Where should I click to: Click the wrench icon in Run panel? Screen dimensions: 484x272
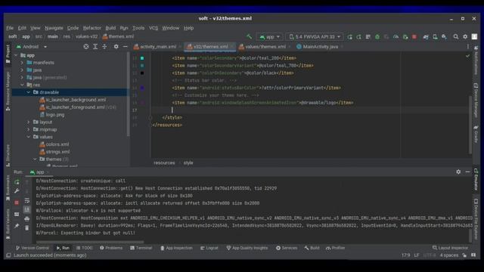[x=17, y=191]
